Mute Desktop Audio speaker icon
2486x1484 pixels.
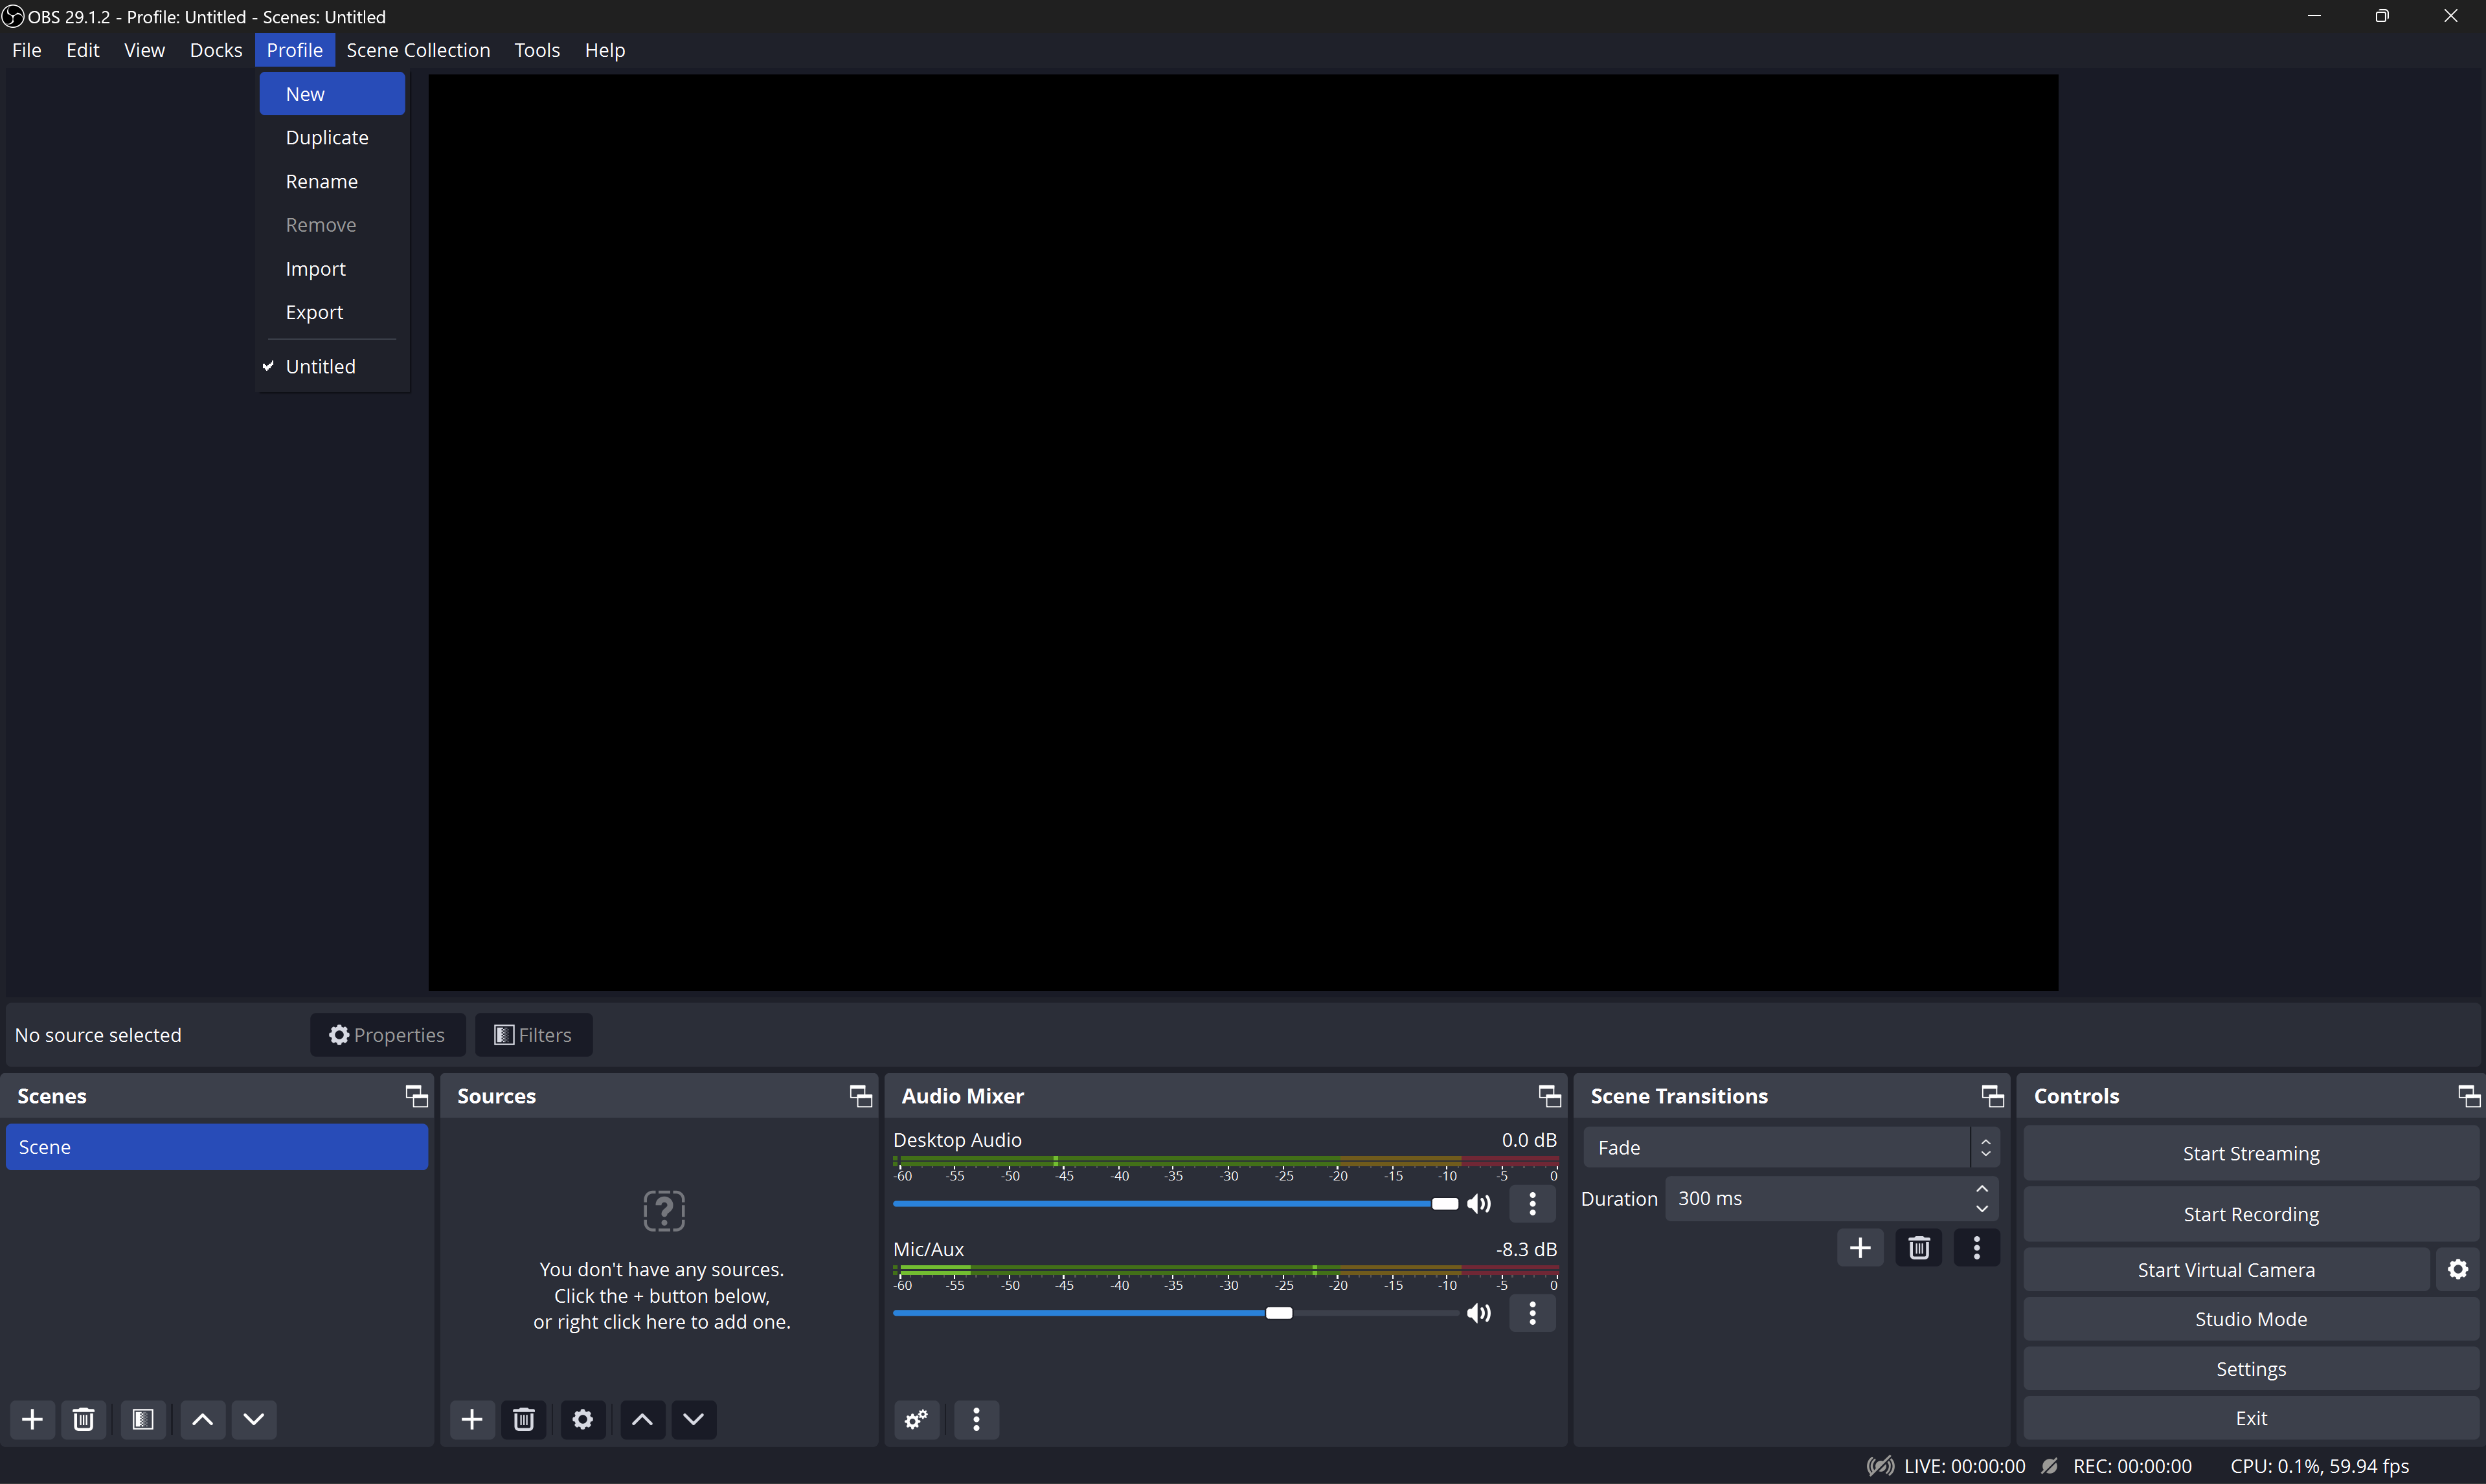pyautogui.click(x=1478, y=1204)
